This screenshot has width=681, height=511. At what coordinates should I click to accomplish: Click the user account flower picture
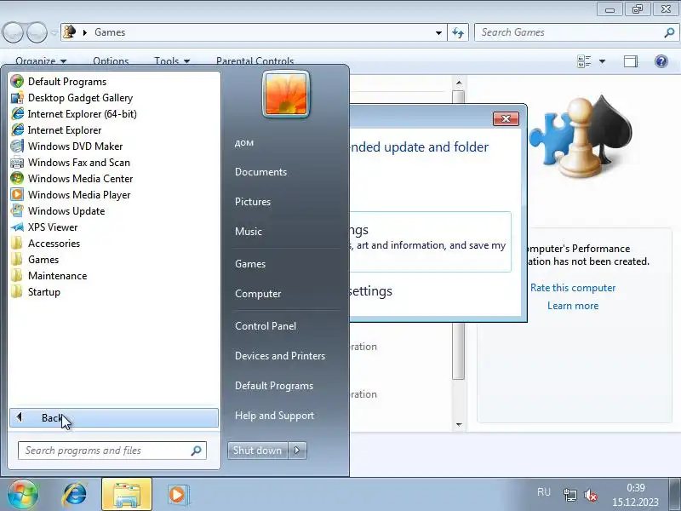(x=286, y=95)
